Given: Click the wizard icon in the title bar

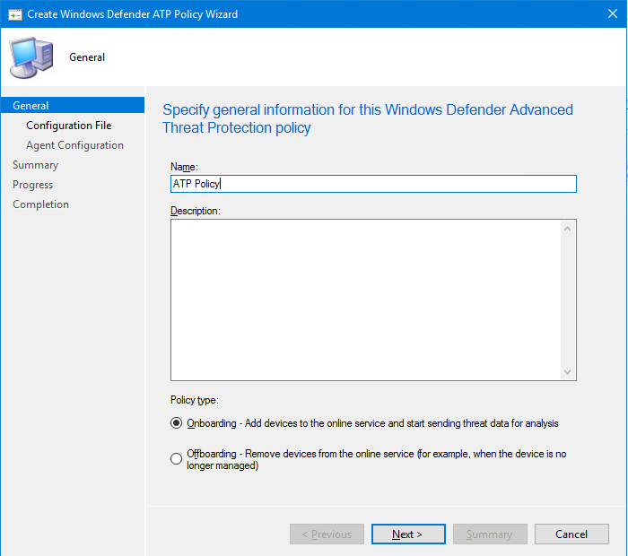Looking at the screenshot, I should click(x=15, y=14).
